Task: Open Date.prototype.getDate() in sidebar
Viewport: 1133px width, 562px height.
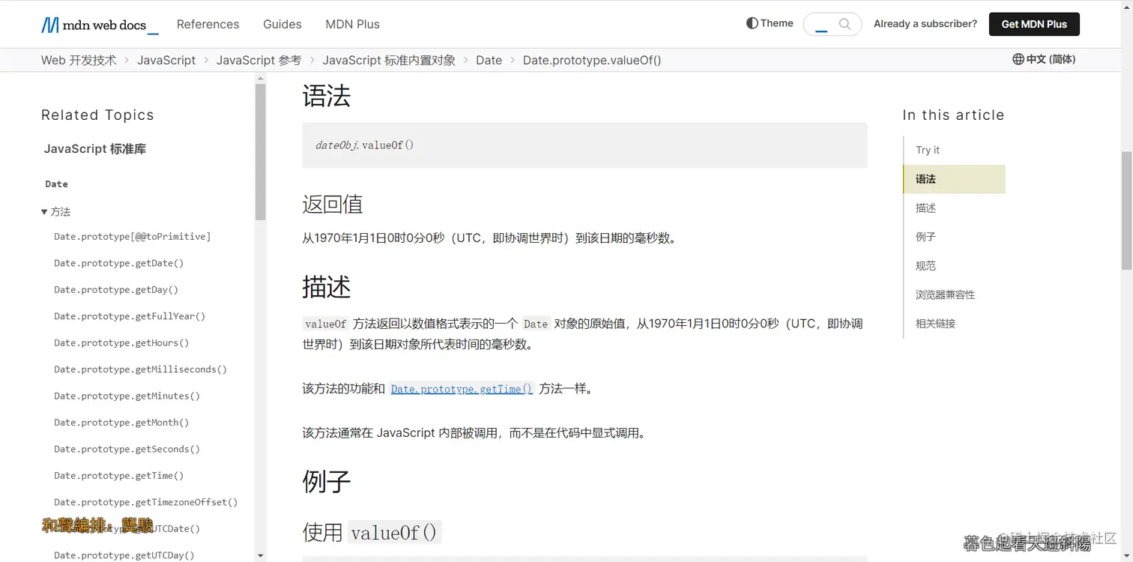Action: tap(118, 263)
